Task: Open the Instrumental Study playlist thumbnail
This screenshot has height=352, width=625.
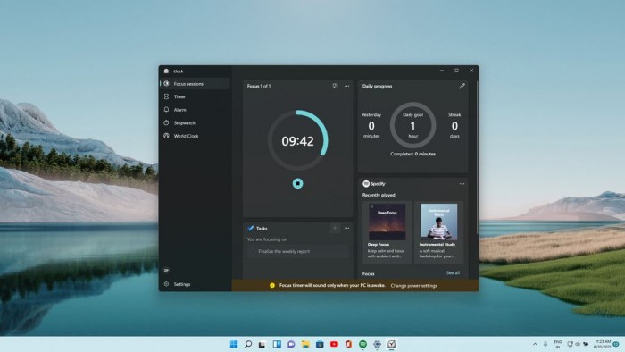Action: [439, 222]
